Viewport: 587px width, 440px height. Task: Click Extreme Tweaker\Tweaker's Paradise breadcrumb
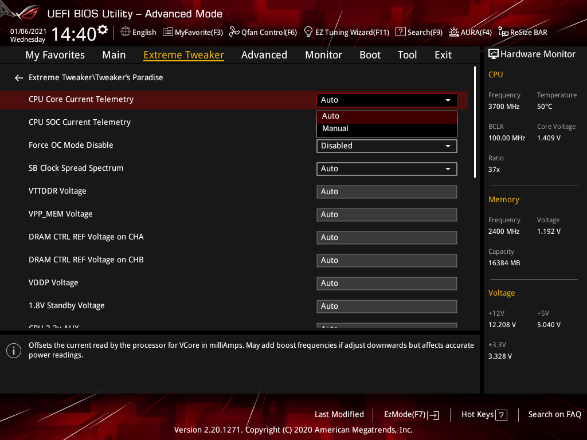coord(96,77)
